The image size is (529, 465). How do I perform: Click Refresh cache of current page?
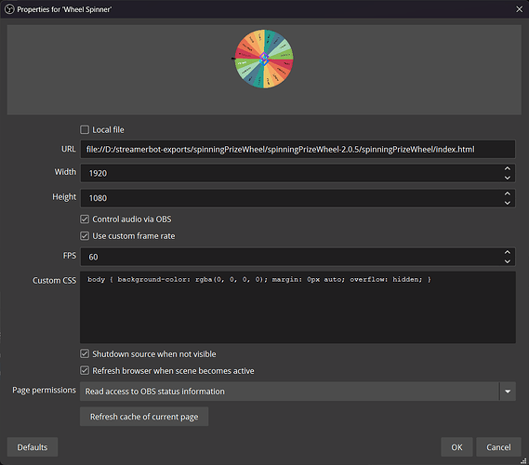pyautogui.click(x=144, y=417)
